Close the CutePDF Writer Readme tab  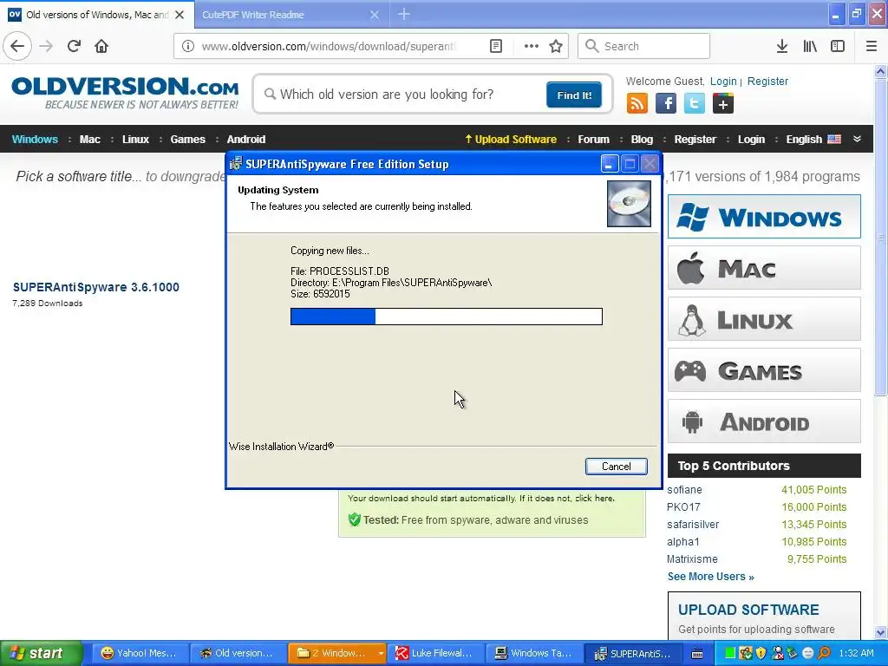pyautogui.click(x=375, y=15)
